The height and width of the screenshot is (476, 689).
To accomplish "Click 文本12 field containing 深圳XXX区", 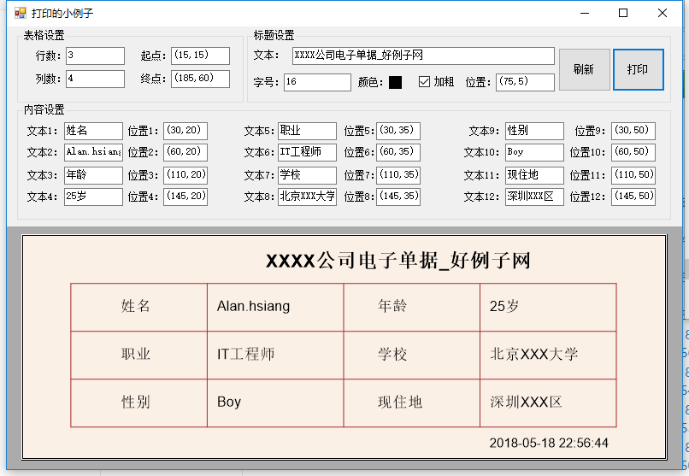I will (534, 197).
